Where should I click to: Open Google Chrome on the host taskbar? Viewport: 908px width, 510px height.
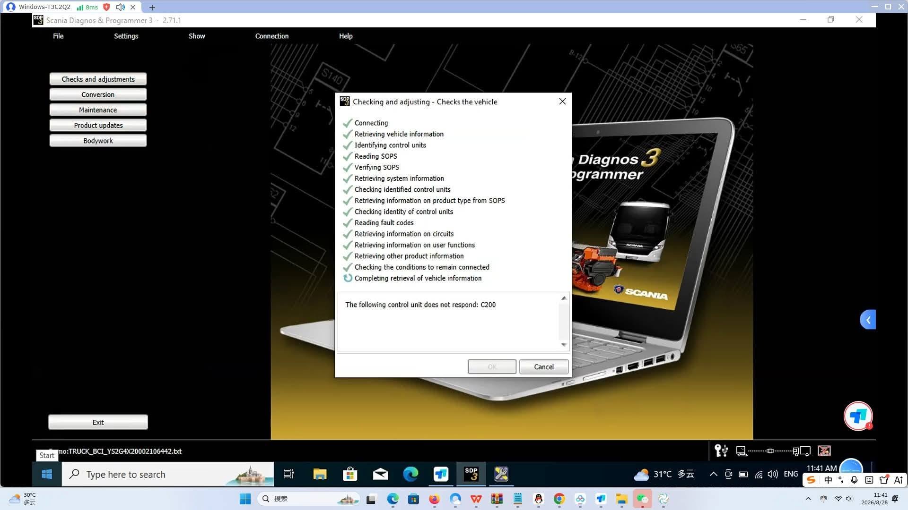(x=559, y=499)
